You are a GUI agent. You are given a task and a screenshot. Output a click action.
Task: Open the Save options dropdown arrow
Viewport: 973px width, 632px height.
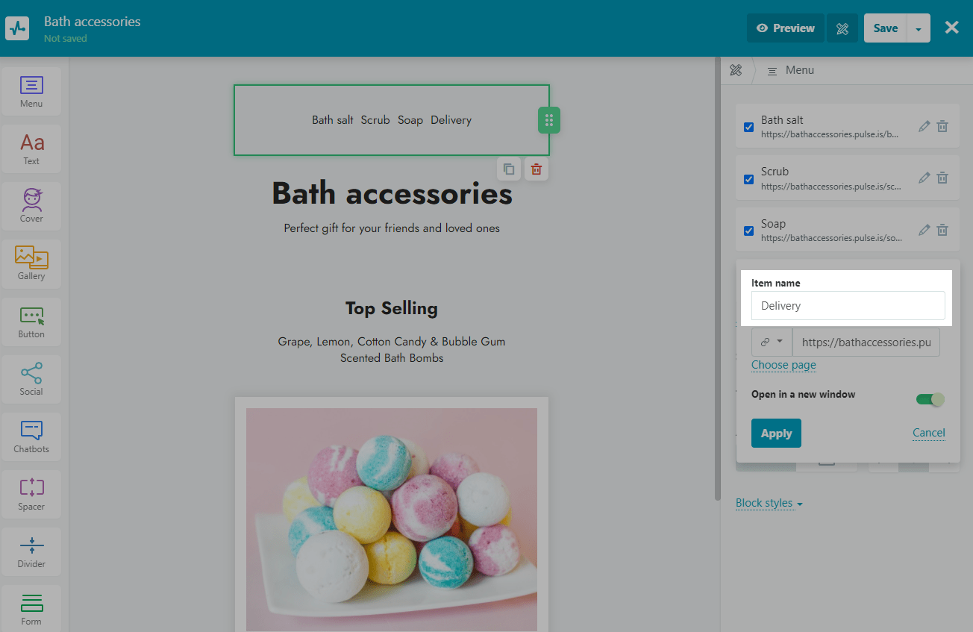pyautogui.click(x=919, y=28)
